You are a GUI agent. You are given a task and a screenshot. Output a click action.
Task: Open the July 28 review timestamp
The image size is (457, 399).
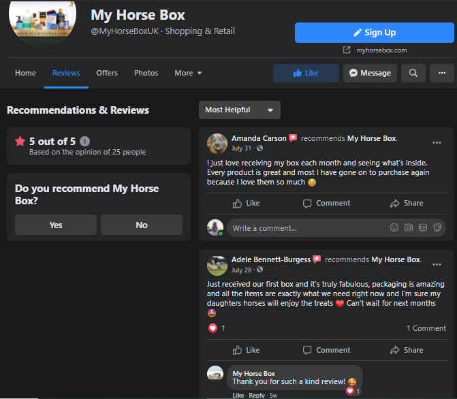point(241,270)
